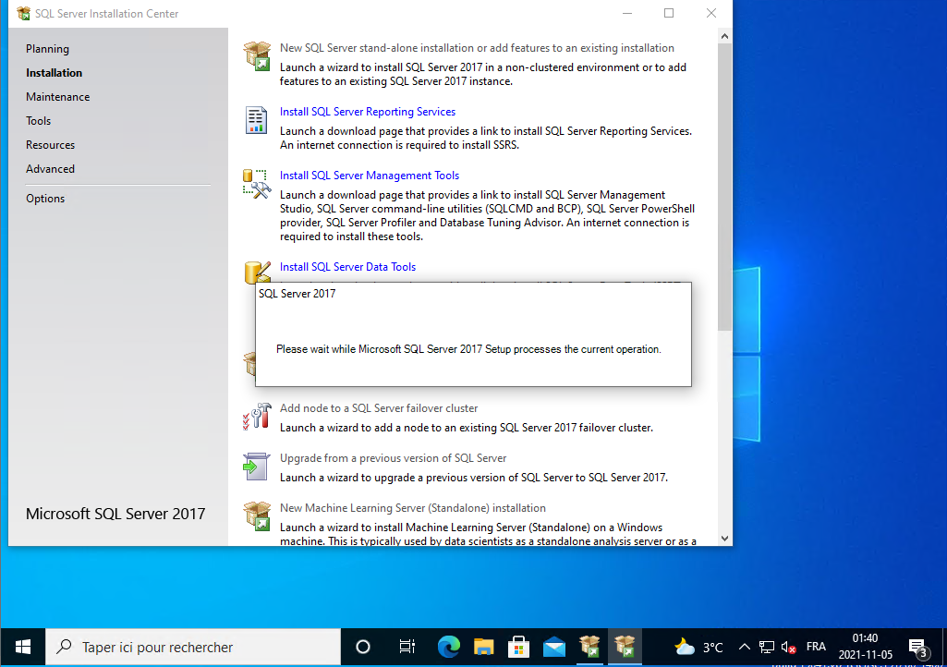Open Install SQL Server Management Tools link
Screen dimensions: 947x667
[x=369, y=176]
